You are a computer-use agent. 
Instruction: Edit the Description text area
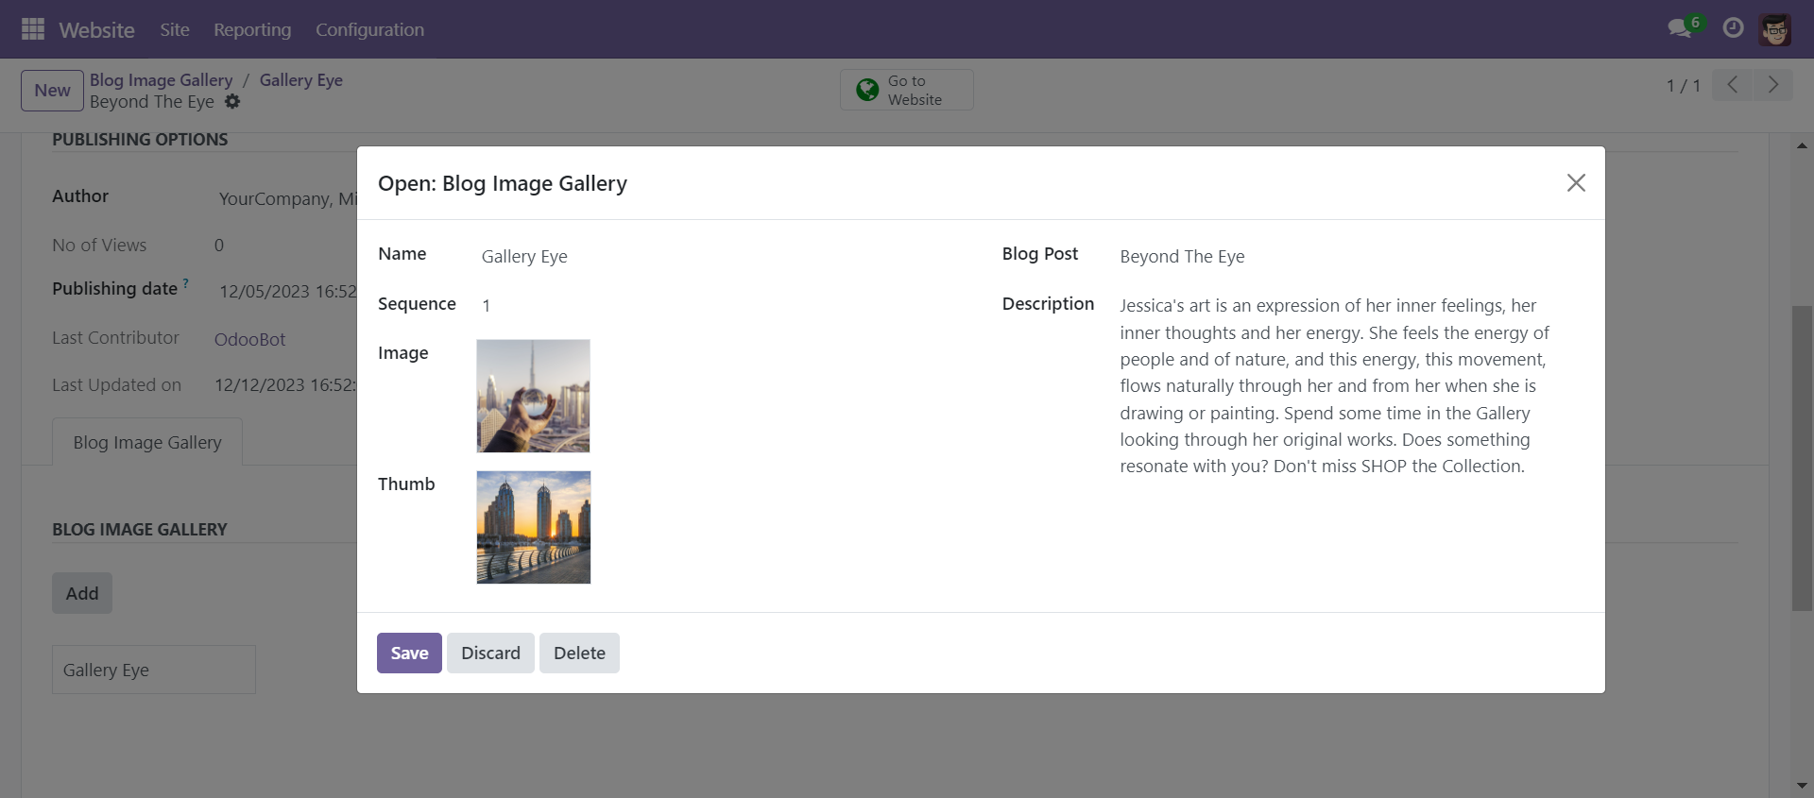coord(1349,386)
